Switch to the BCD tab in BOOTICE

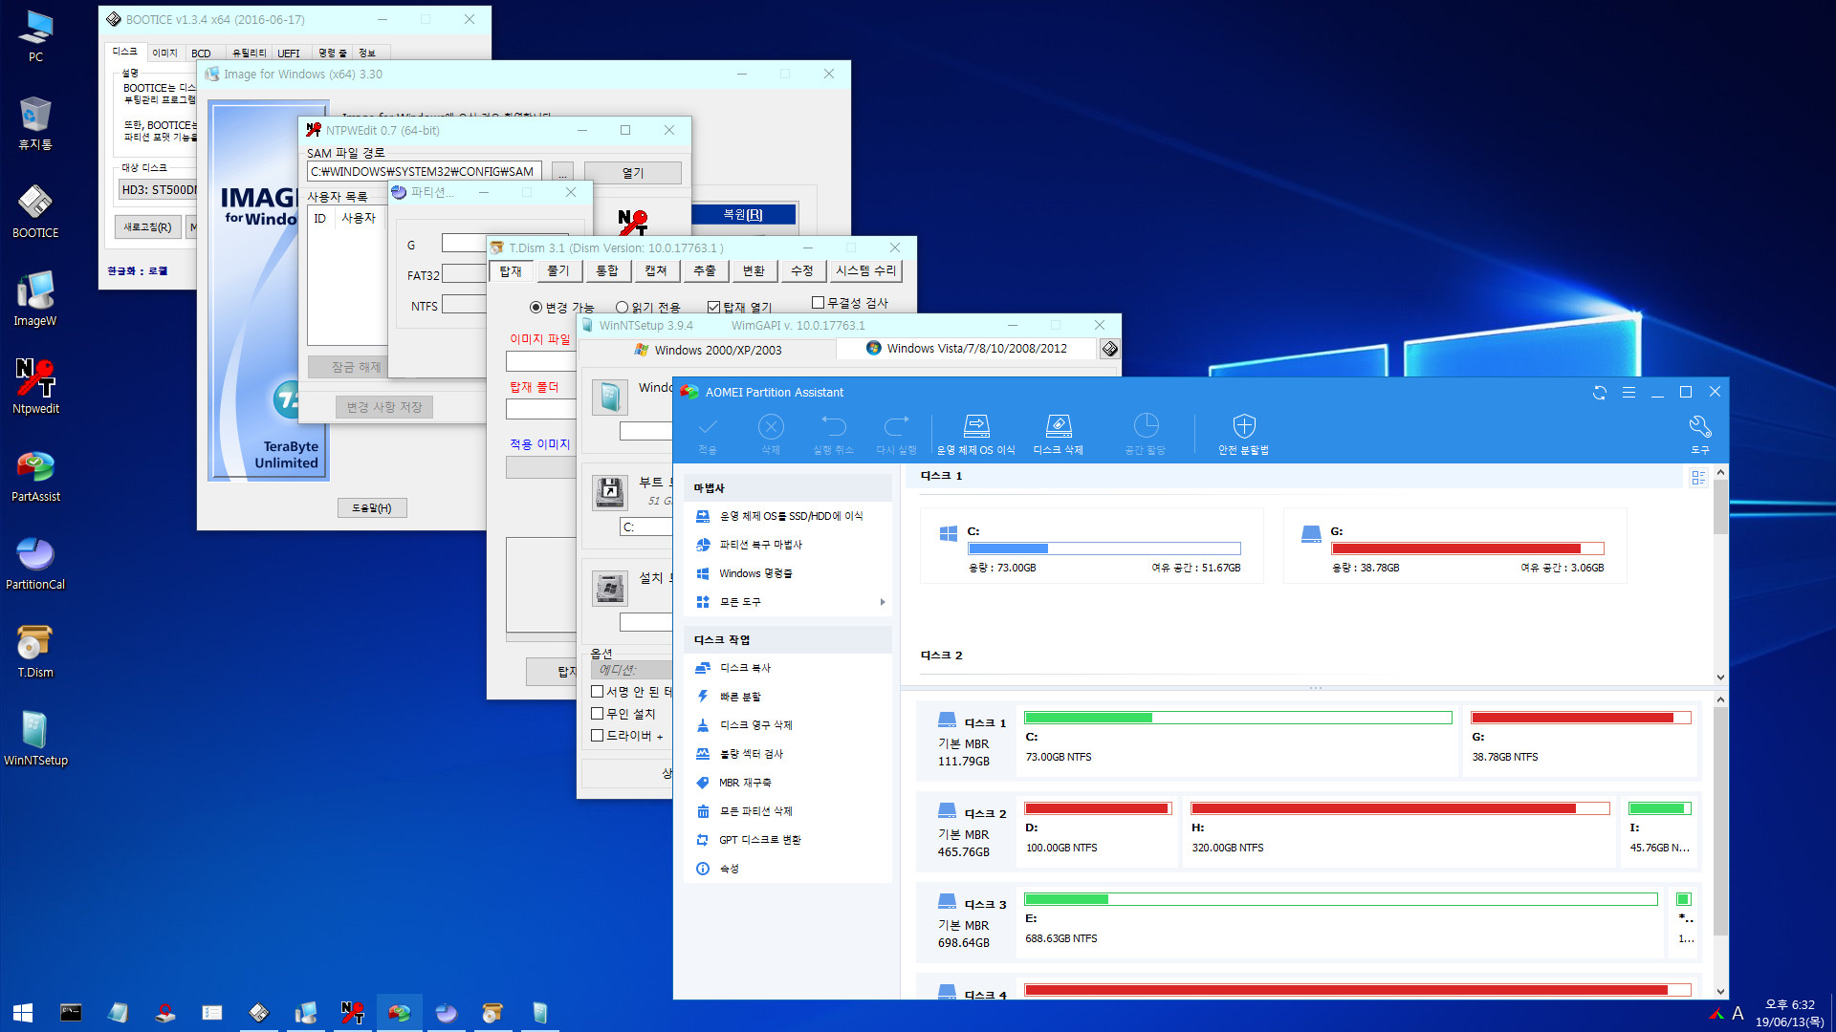201,54
